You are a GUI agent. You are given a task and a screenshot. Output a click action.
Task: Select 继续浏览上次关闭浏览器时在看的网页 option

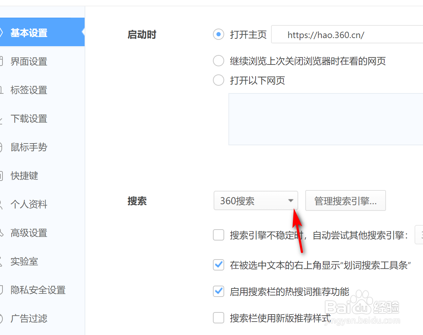[x=219, y=61]
